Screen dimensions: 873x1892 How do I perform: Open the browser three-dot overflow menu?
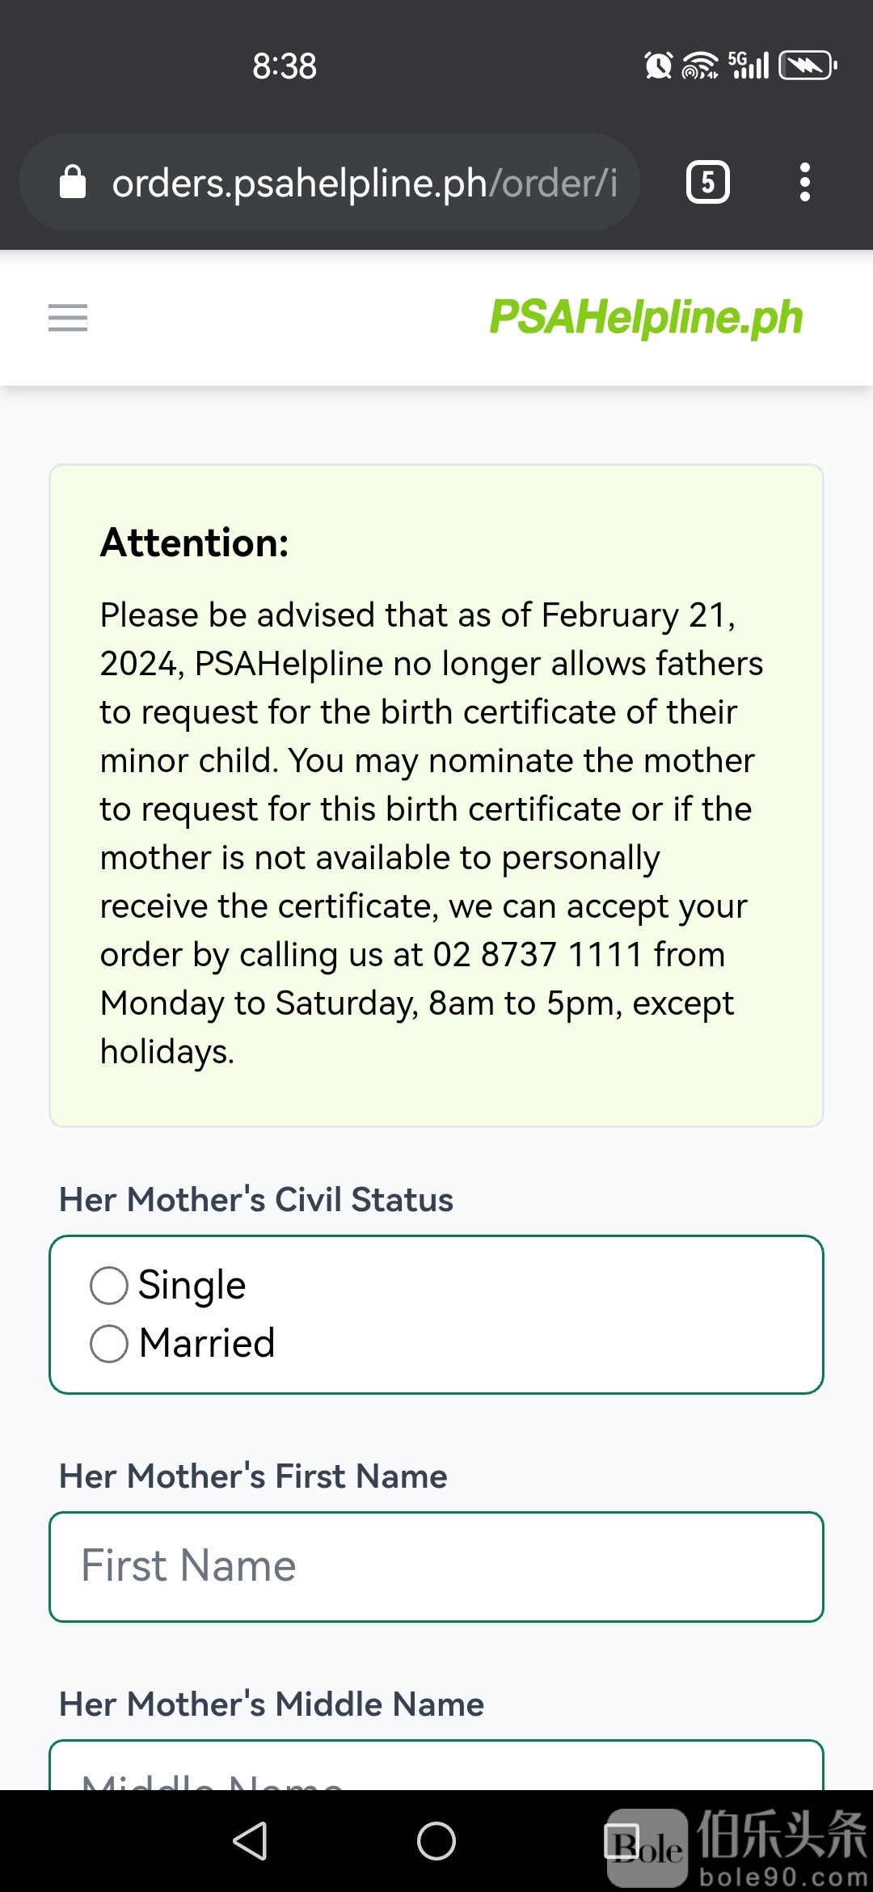804,182
